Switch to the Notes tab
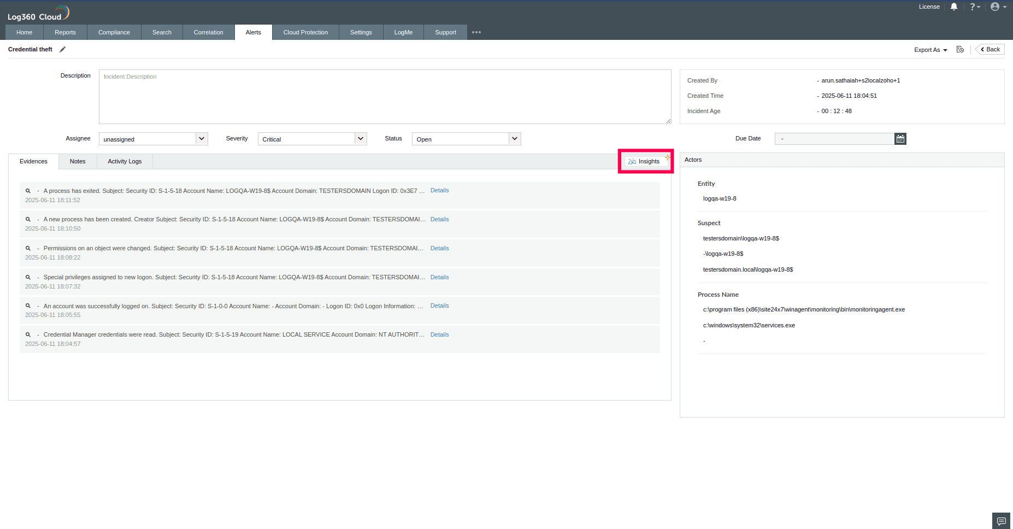The width and height of the screenshot is (1013, 529). (77, 161)
